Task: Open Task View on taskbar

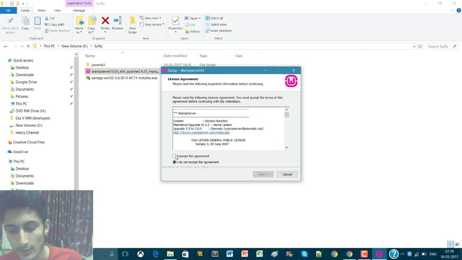Action: (x=125, y=254)
